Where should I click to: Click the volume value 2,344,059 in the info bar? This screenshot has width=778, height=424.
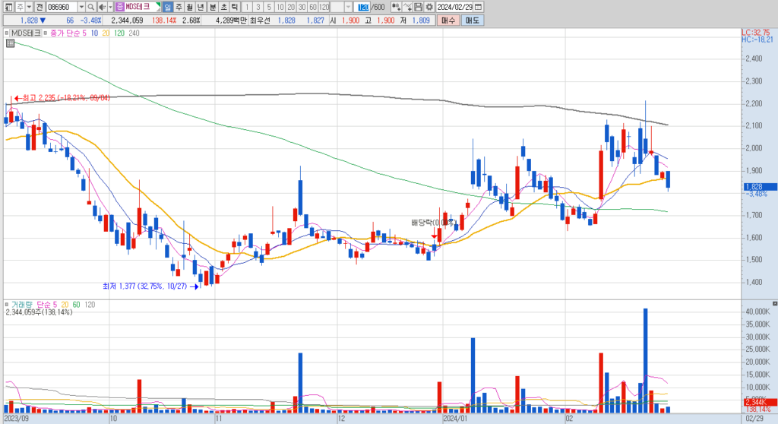(x=127, y=21)
